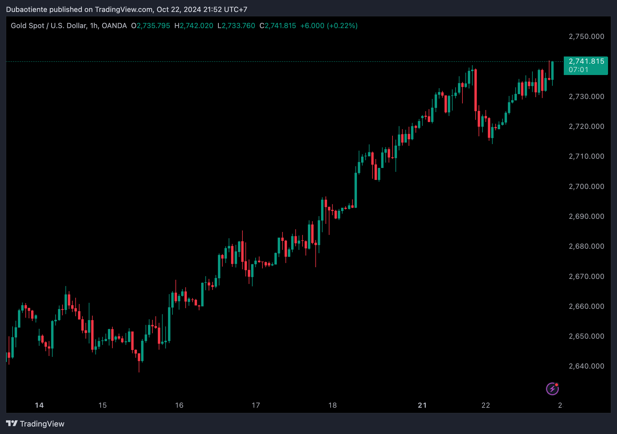Click the open value O2,735.795

[151, 26]
